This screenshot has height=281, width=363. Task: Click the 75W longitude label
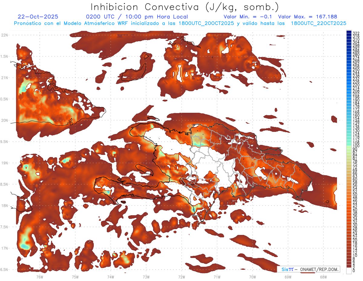coord(75,277)
